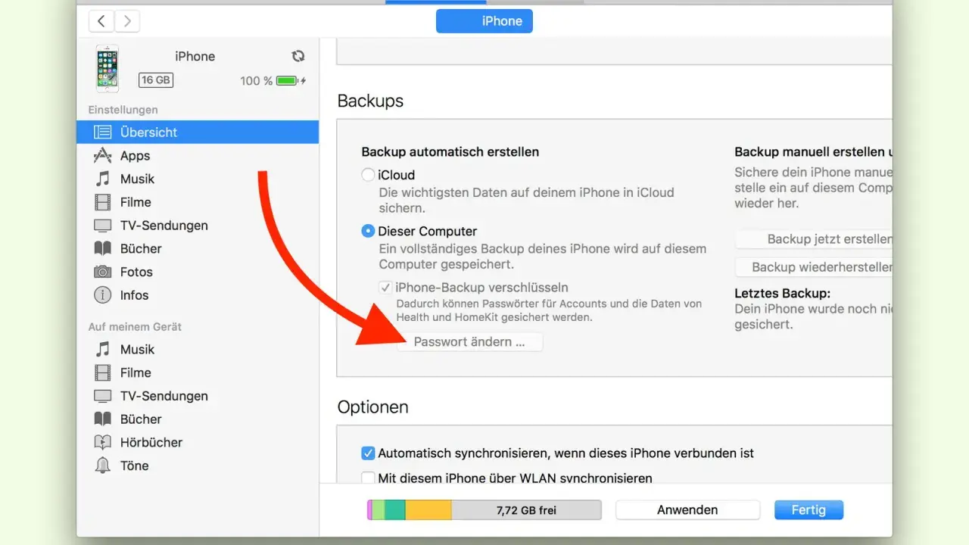
Task: Select the Dieser Computer radio button
Action: [x=368, y=231]
